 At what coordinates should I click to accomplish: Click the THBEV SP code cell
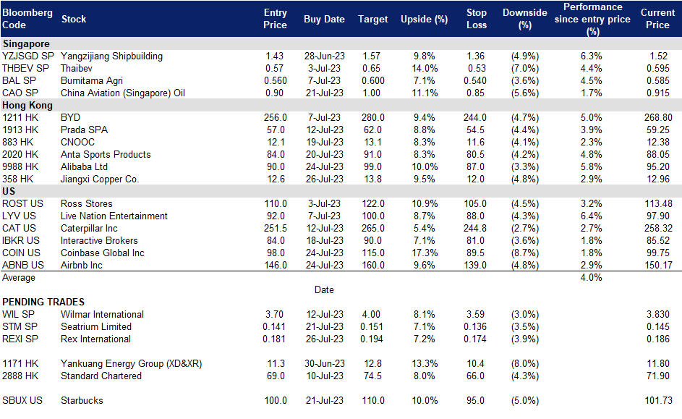[x=25, y=68]
